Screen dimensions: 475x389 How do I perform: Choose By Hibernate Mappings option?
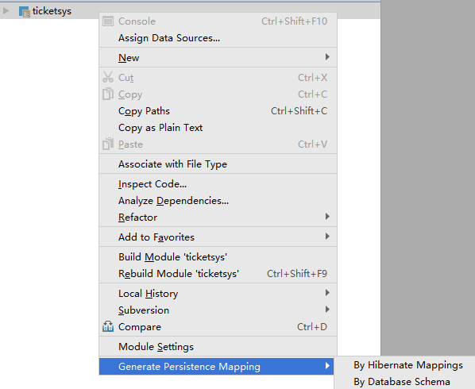[408, 364]
